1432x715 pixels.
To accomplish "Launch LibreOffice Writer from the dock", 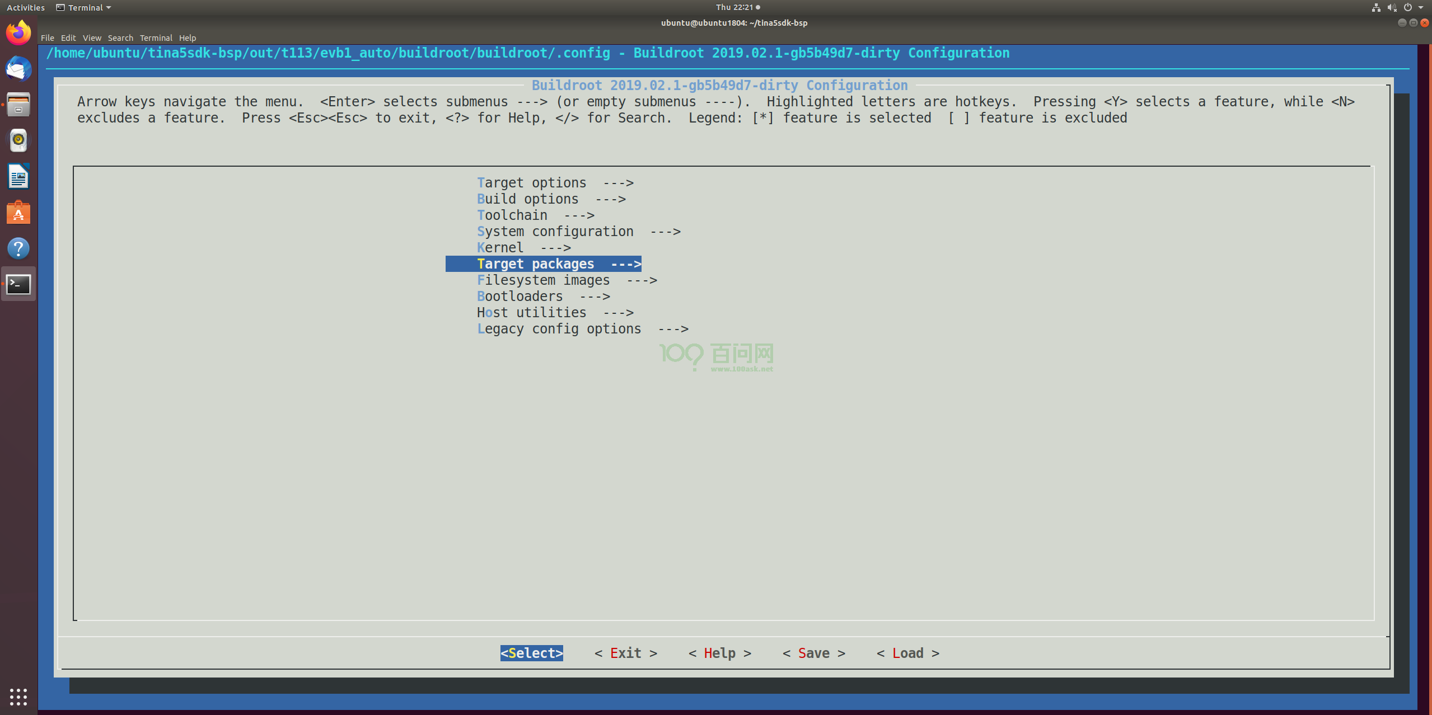I will [x=18, y=177].
